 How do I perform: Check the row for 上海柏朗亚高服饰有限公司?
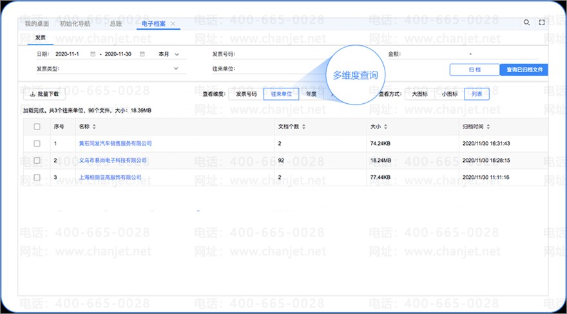click(37, 177)
